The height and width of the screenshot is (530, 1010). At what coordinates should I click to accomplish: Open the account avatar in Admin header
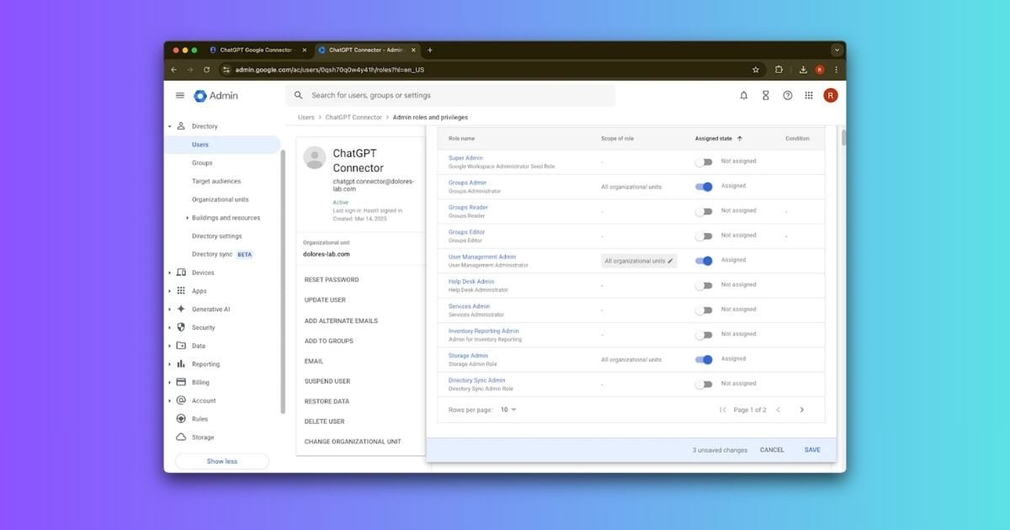(831, 96)
